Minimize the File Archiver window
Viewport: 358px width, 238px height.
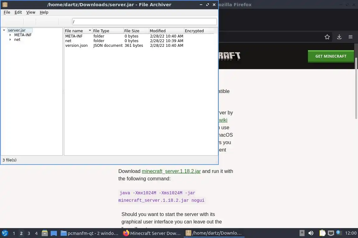[201, 5]
